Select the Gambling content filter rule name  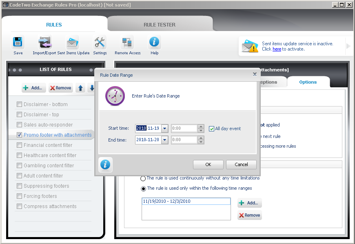coord(49,166)
